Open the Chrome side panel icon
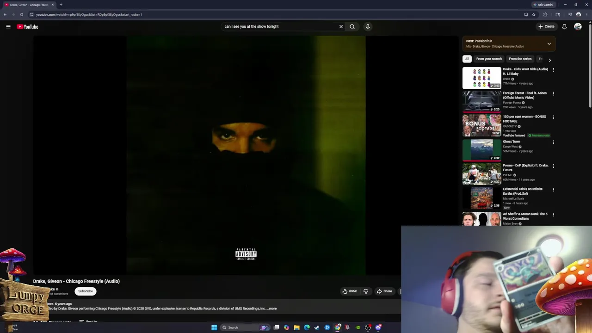The width and height of the screenshot is (592, 333). [x=558, y=14]
